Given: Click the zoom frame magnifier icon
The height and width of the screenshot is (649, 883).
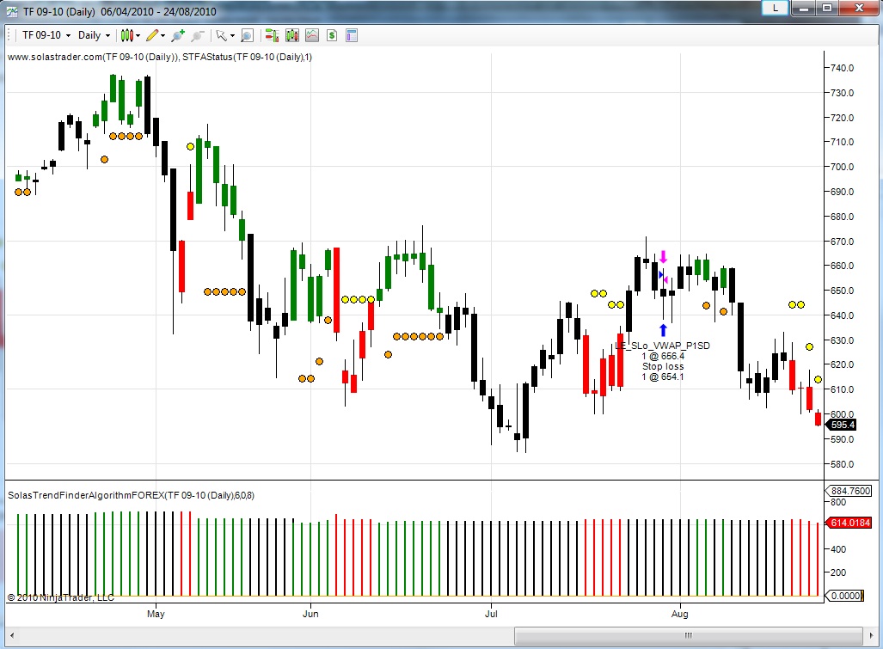Looking at the screenshot, I should [x=247, y=35].
